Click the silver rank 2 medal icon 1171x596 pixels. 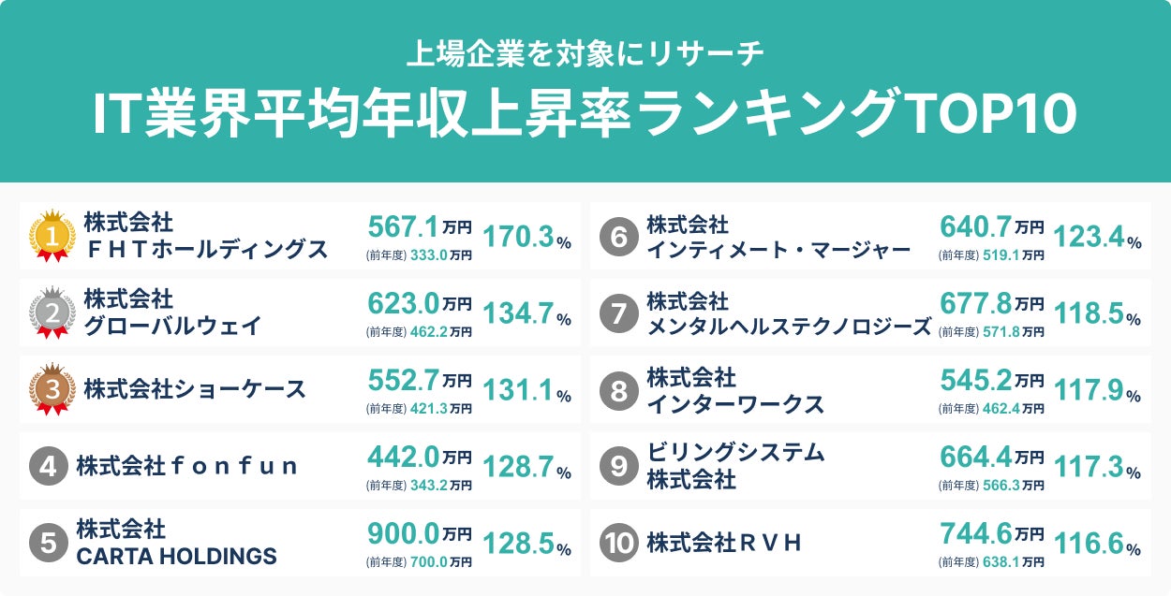52,313
